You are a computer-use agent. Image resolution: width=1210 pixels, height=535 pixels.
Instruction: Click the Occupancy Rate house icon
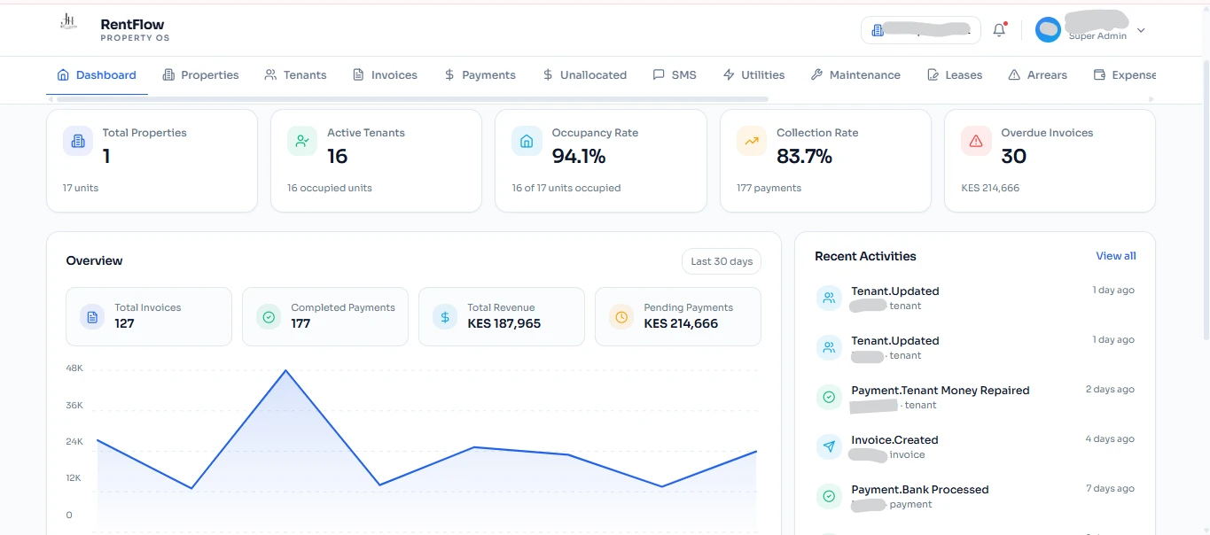tap(527, 141)
